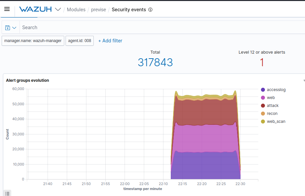Click the Level 12 alerts value 1
Image resolution: width=305 pixels, height=196 pixels.
coord(262,63)
